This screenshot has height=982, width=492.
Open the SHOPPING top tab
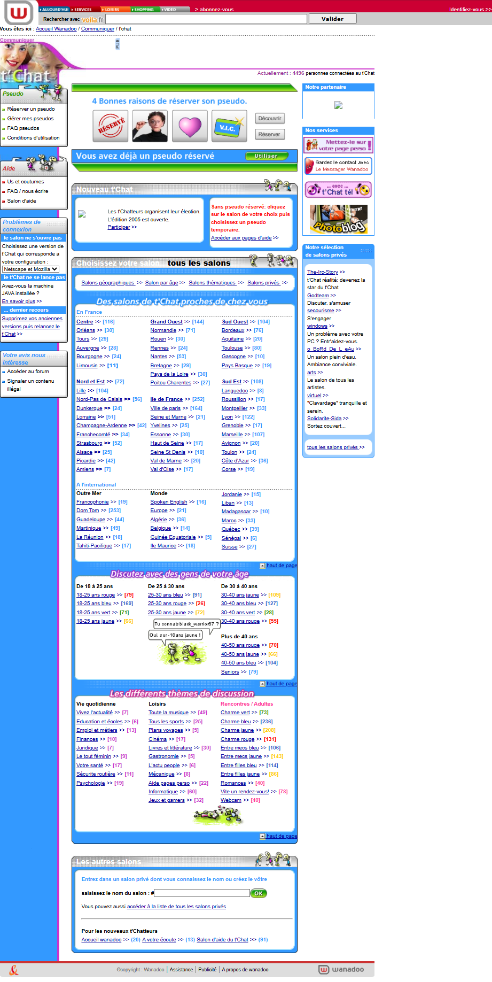click(145, 10)
